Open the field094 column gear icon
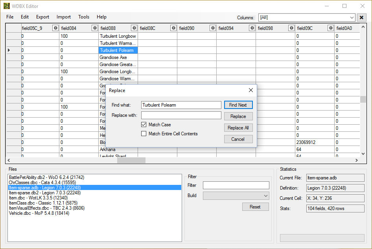The image size is (372, 249). [x=252, y=28]
